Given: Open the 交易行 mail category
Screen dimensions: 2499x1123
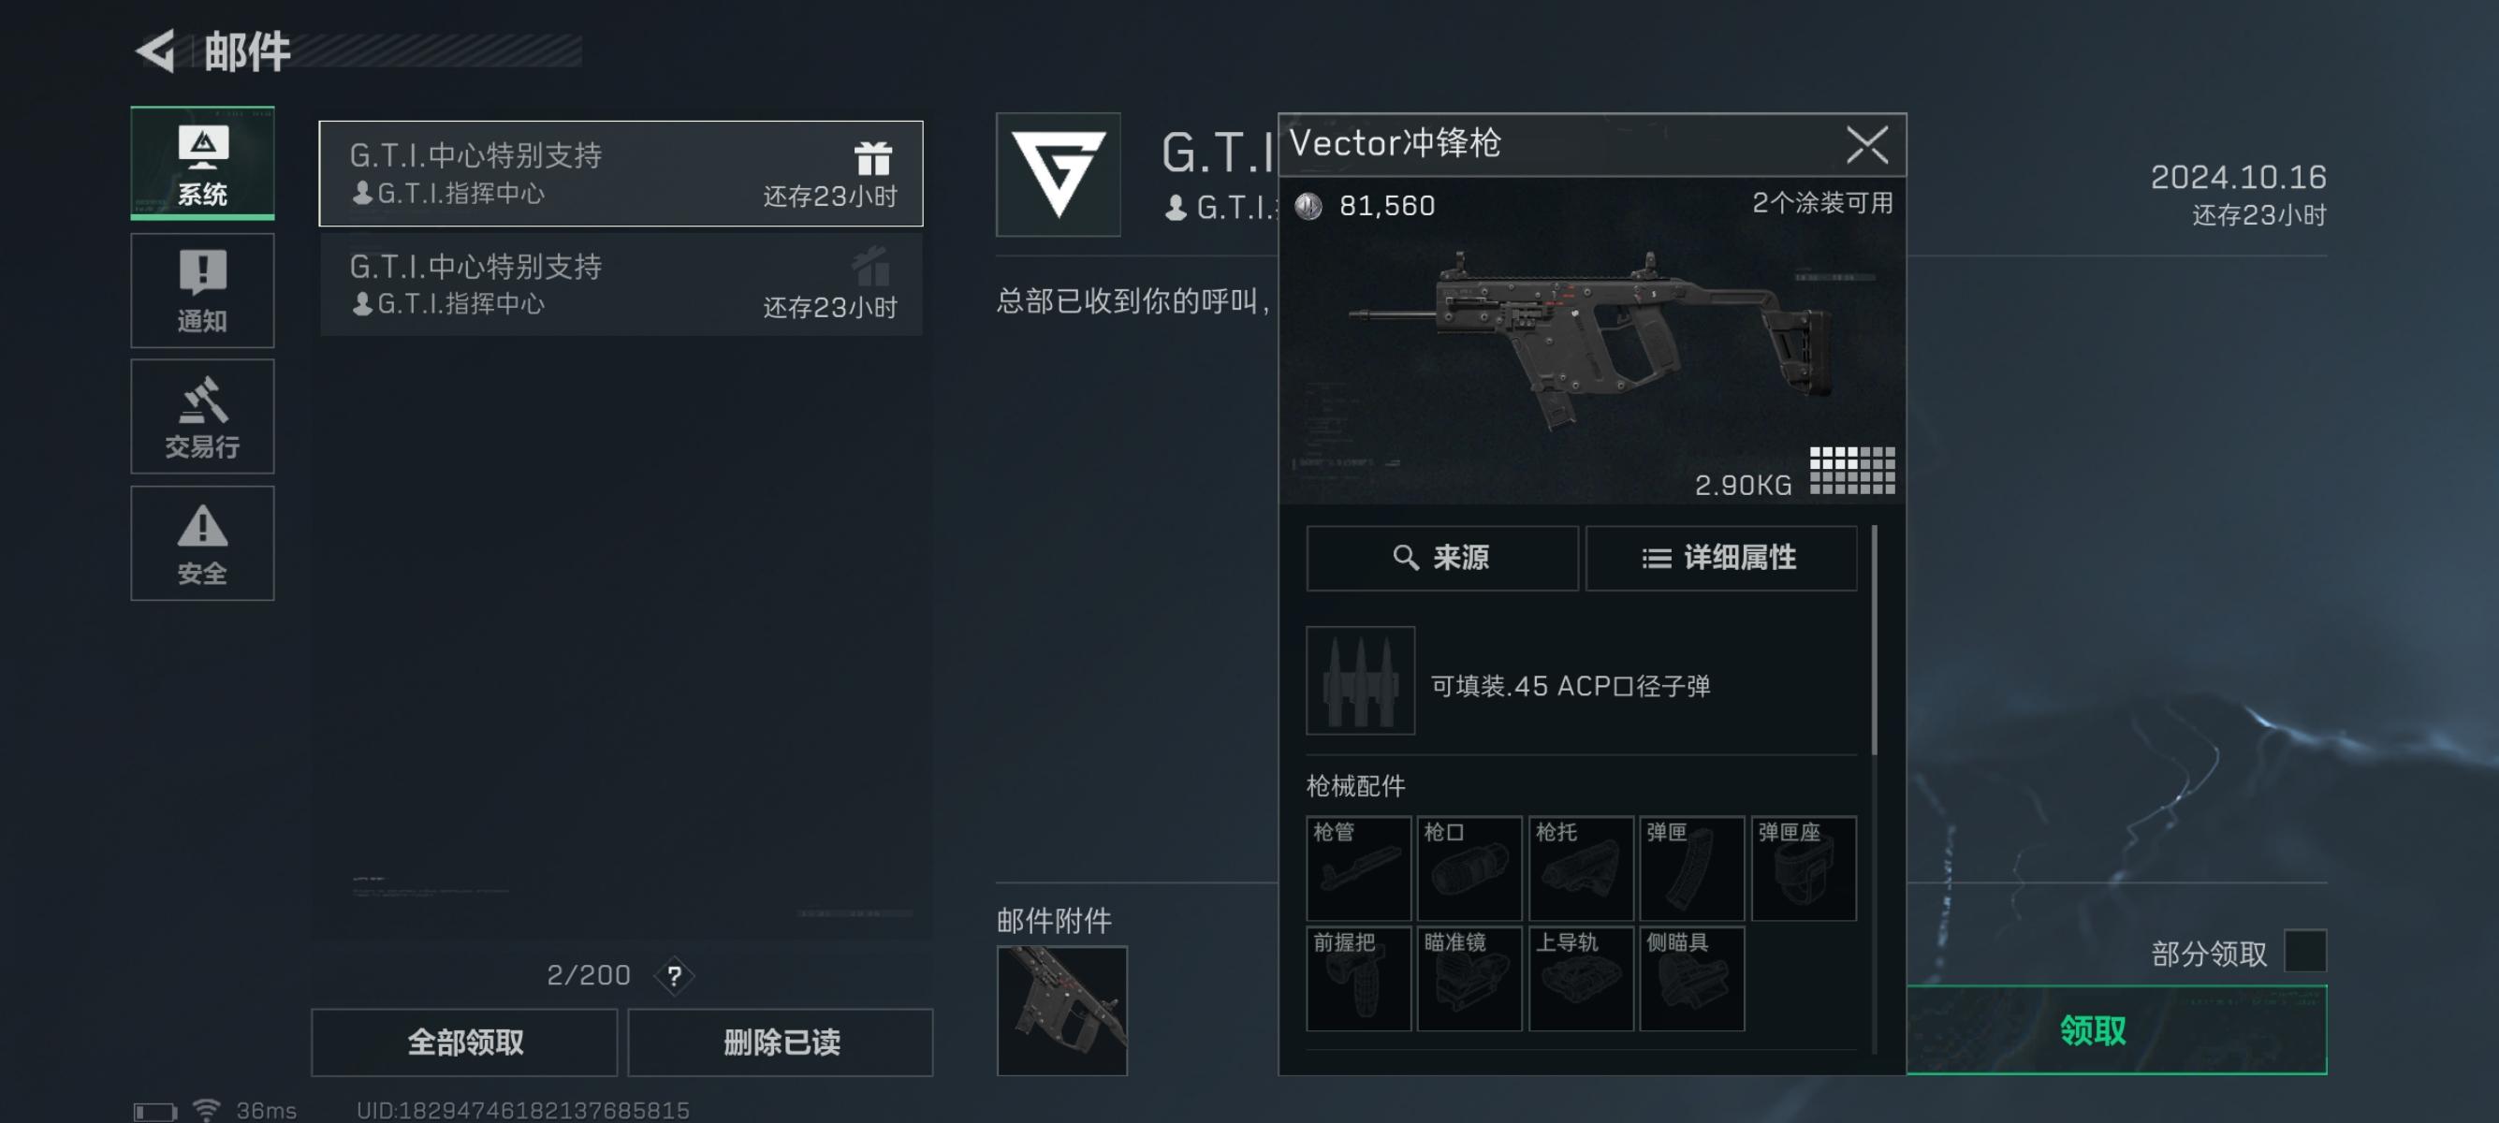Looking at the screenshot, I should pos(203,416).
